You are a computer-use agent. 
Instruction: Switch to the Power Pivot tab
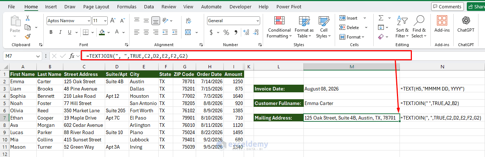tap(289, 7)
